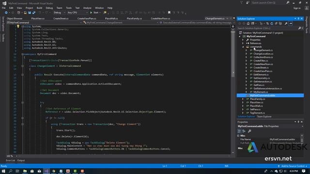310x174 pixels.
Task: Switch to the CreateSheet.cs tab
Action: [61, 18]
